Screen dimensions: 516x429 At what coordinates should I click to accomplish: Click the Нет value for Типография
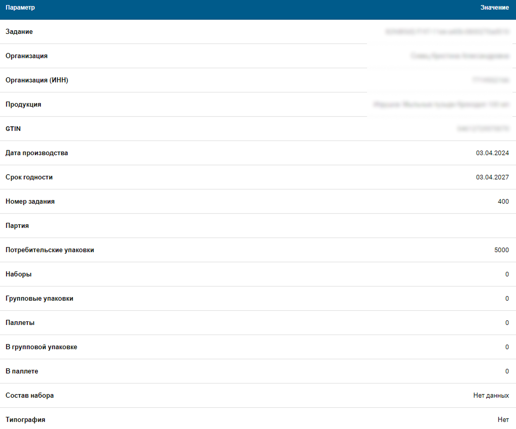click(503, 420)
